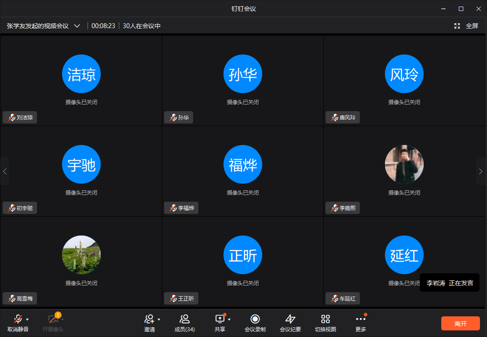Screen dimensions: 487x337
Task: Open the 共享 options arrow
Action: (x=229, y=319)
